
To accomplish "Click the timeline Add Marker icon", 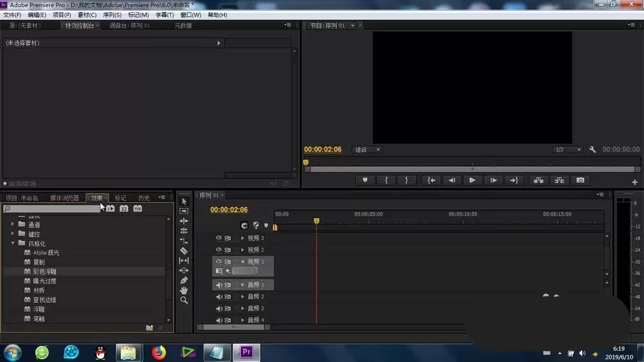I will pyautogui.click(x=266, y=225).
